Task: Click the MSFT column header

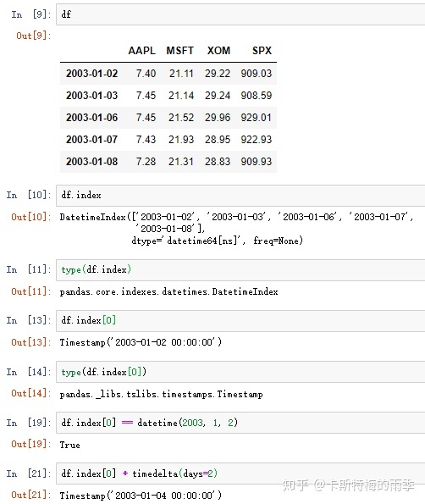Action: [x=179, y=51]
